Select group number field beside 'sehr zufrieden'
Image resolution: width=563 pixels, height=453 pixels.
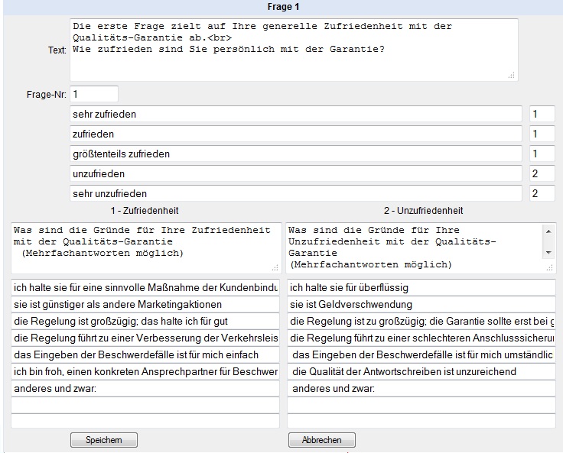click(x=542, y=114)
